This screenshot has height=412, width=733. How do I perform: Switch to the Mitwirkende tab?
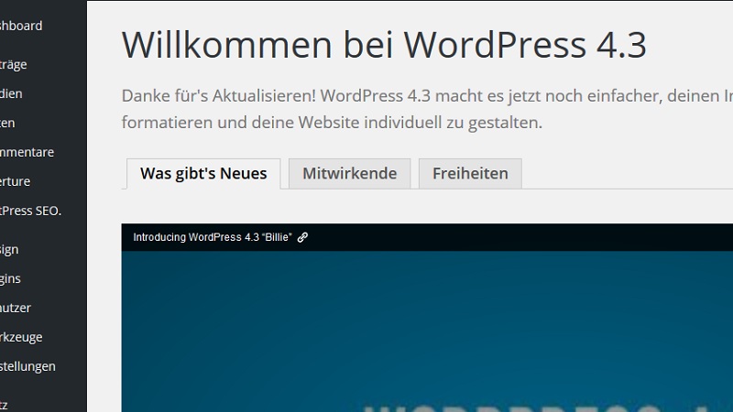pos(350,174)
